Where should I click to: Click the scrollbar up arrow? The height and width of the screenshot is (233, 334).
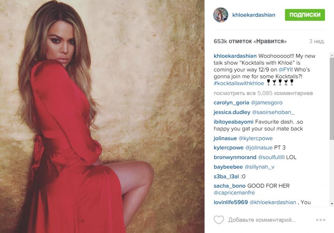tap(332, 55)
